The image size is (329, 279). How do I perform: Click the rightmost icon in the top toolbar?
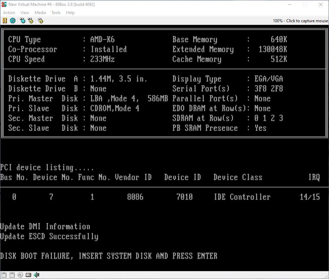pyautogui.click(x=40, y=21)
